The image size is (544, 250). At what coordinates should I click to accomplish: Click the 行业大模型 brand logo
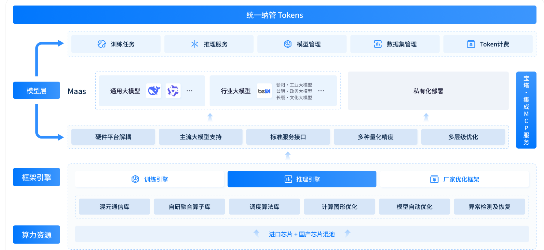264,91
